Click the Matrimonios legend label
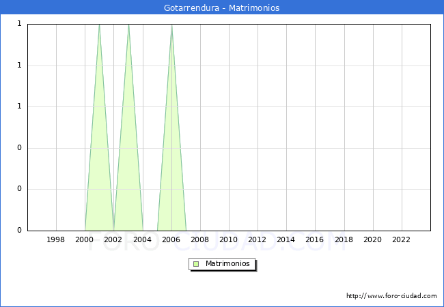 (227, 264)
